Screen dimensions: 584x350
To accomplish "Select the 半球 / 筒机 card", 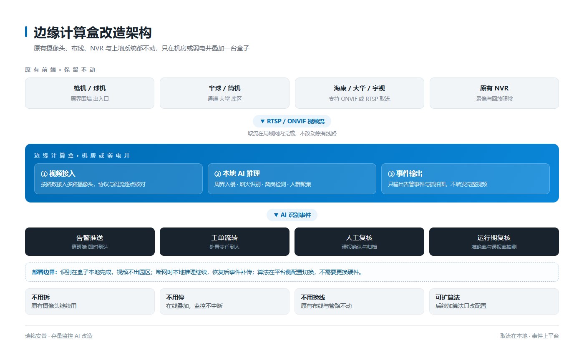I will coord(224,93).
